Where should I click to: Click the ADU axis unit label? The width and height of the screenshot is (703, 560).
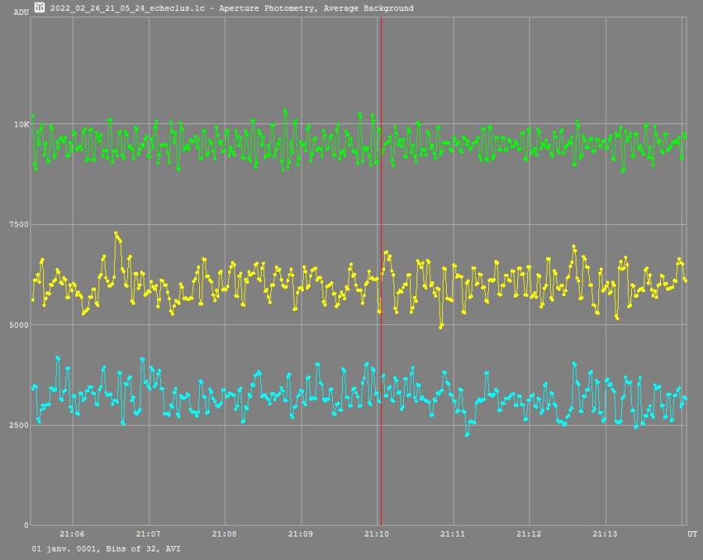click(x=20, y=12)
